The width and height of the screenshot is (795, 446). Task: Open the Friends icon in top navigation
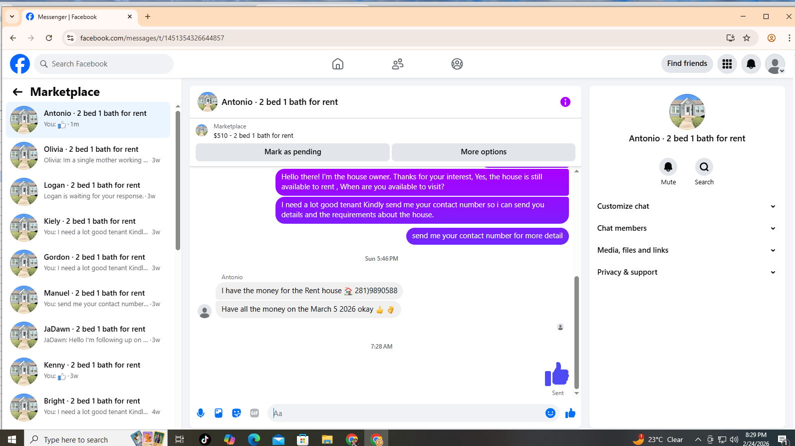[x=398, y=64]
